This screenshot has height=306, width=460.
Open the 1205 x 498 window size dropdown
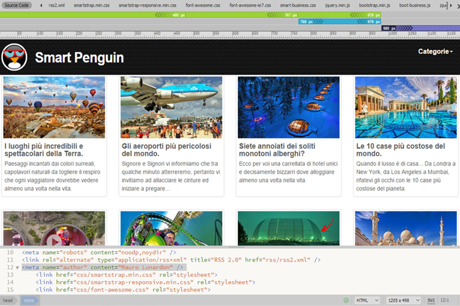[x=404, y=300]
